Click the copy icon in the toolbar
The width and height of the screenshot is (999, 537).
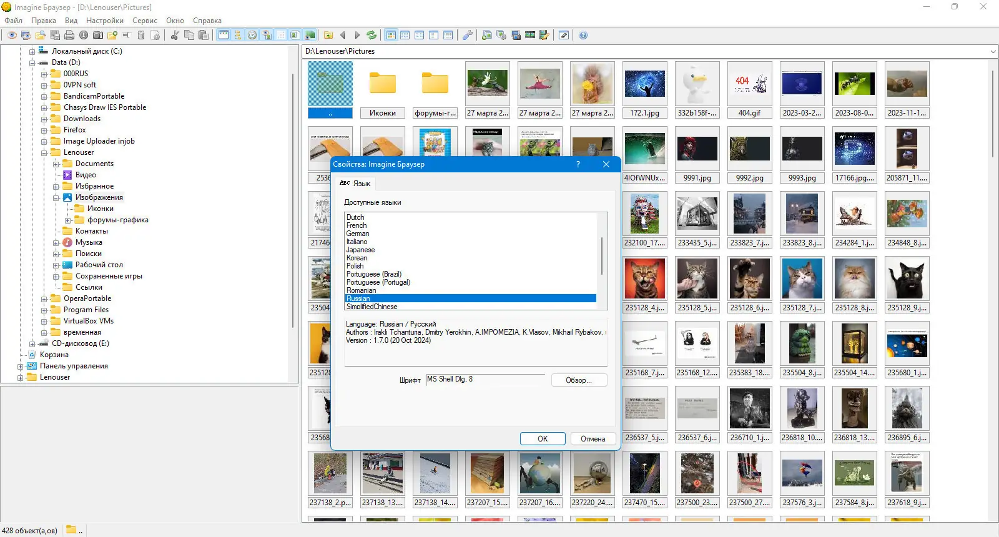coord(189,36)
